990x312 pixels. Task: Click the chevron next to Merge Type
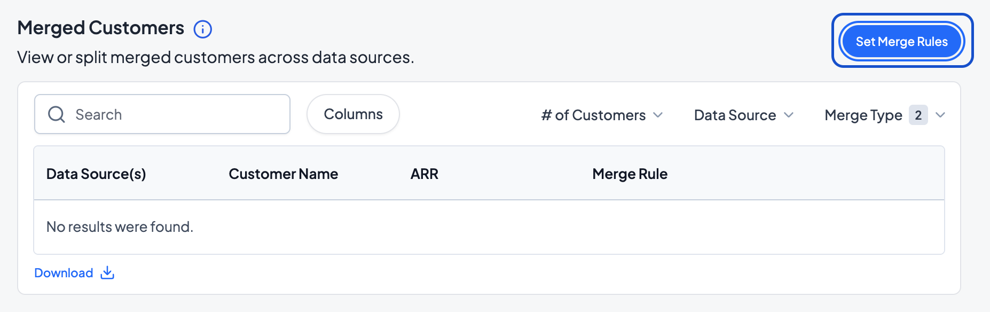pyautogui.click(x=940, y=115)
